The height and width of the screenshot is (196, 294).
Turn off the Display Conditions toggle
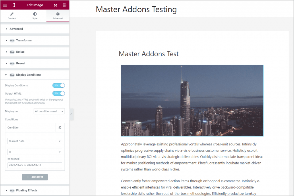[59, 85]
